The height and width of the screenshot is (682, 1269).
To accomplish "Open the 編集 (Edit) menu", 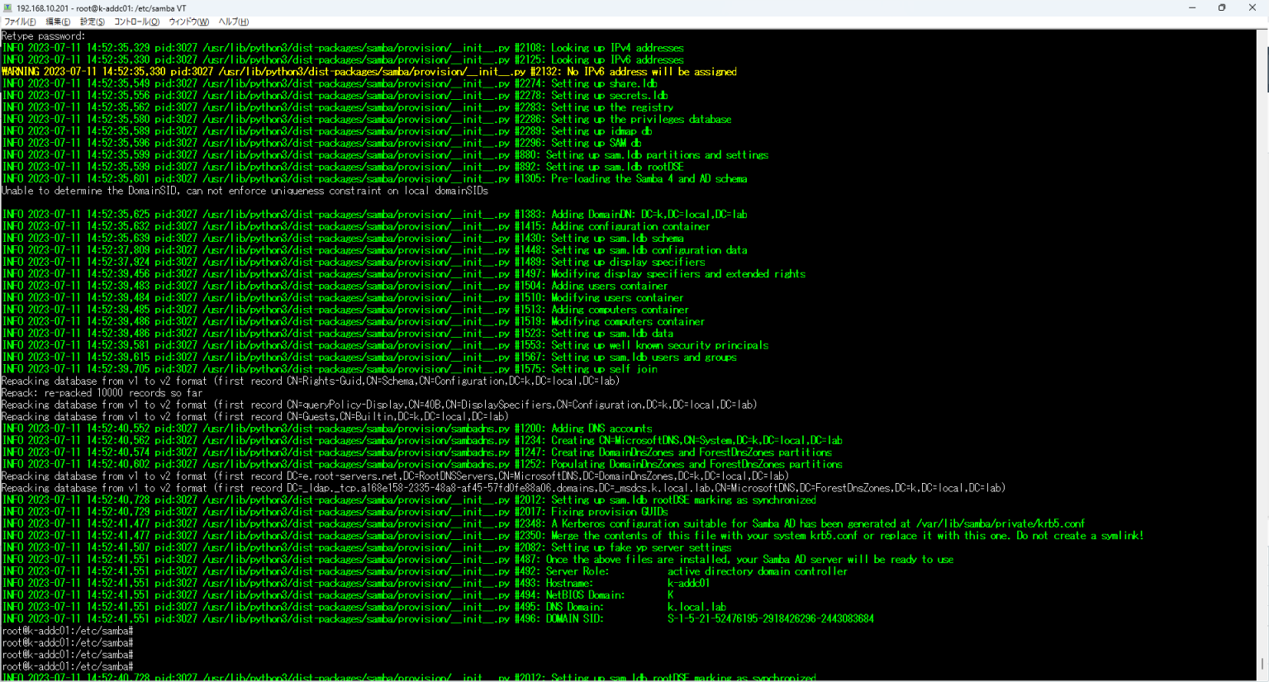I will [x=57, y=21].
